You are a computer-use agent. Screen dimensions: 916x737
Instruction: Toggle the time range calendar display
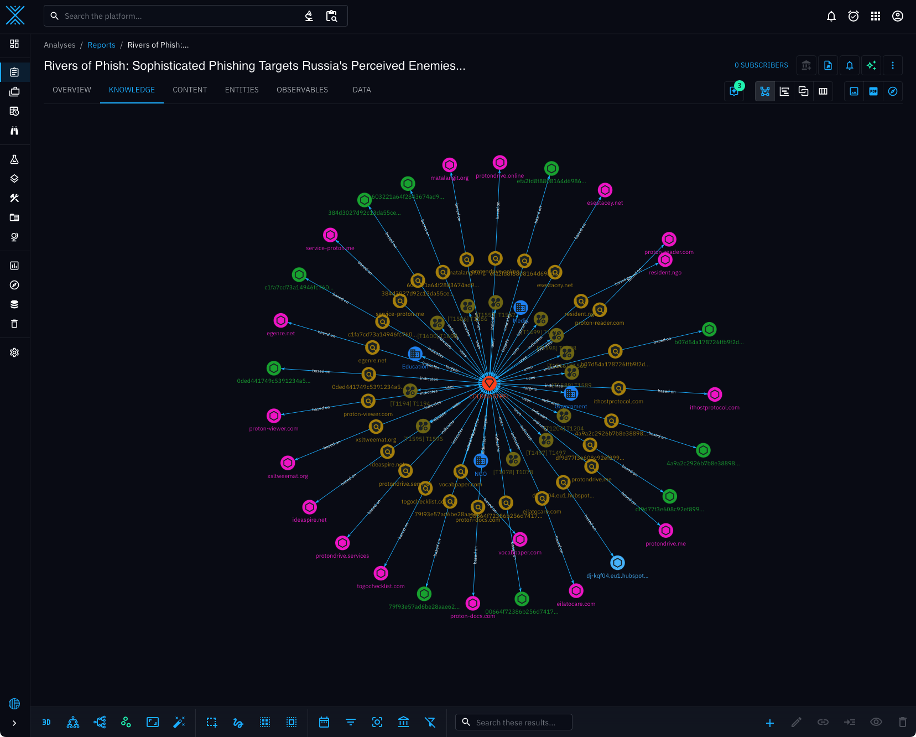(x=324, y=722)
